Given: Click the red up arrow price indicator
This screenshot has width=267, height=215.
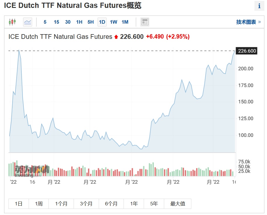Looking at the screenshot, I should point(116,37).
